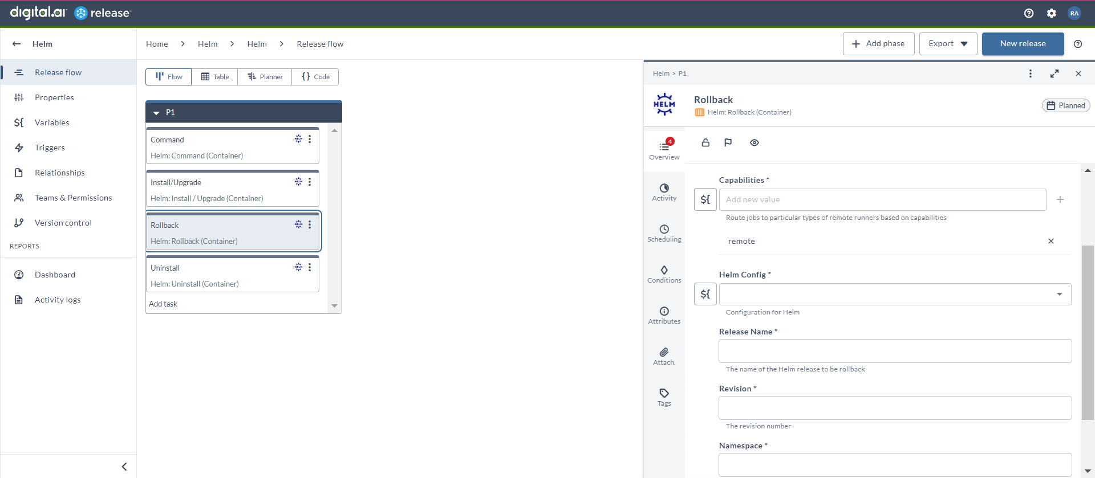Click Add task in P1 phase
The image size is (1095, 478).
163,304
